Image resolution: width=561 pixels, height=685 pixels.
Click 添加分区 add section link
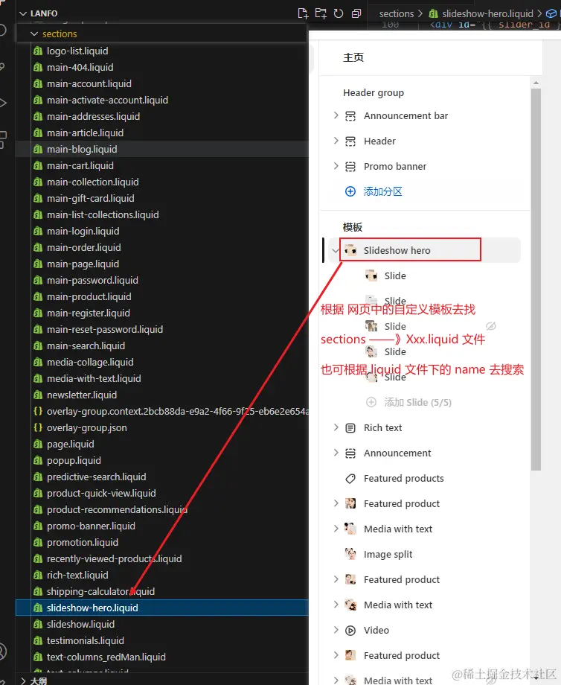(x=383, y=191)
